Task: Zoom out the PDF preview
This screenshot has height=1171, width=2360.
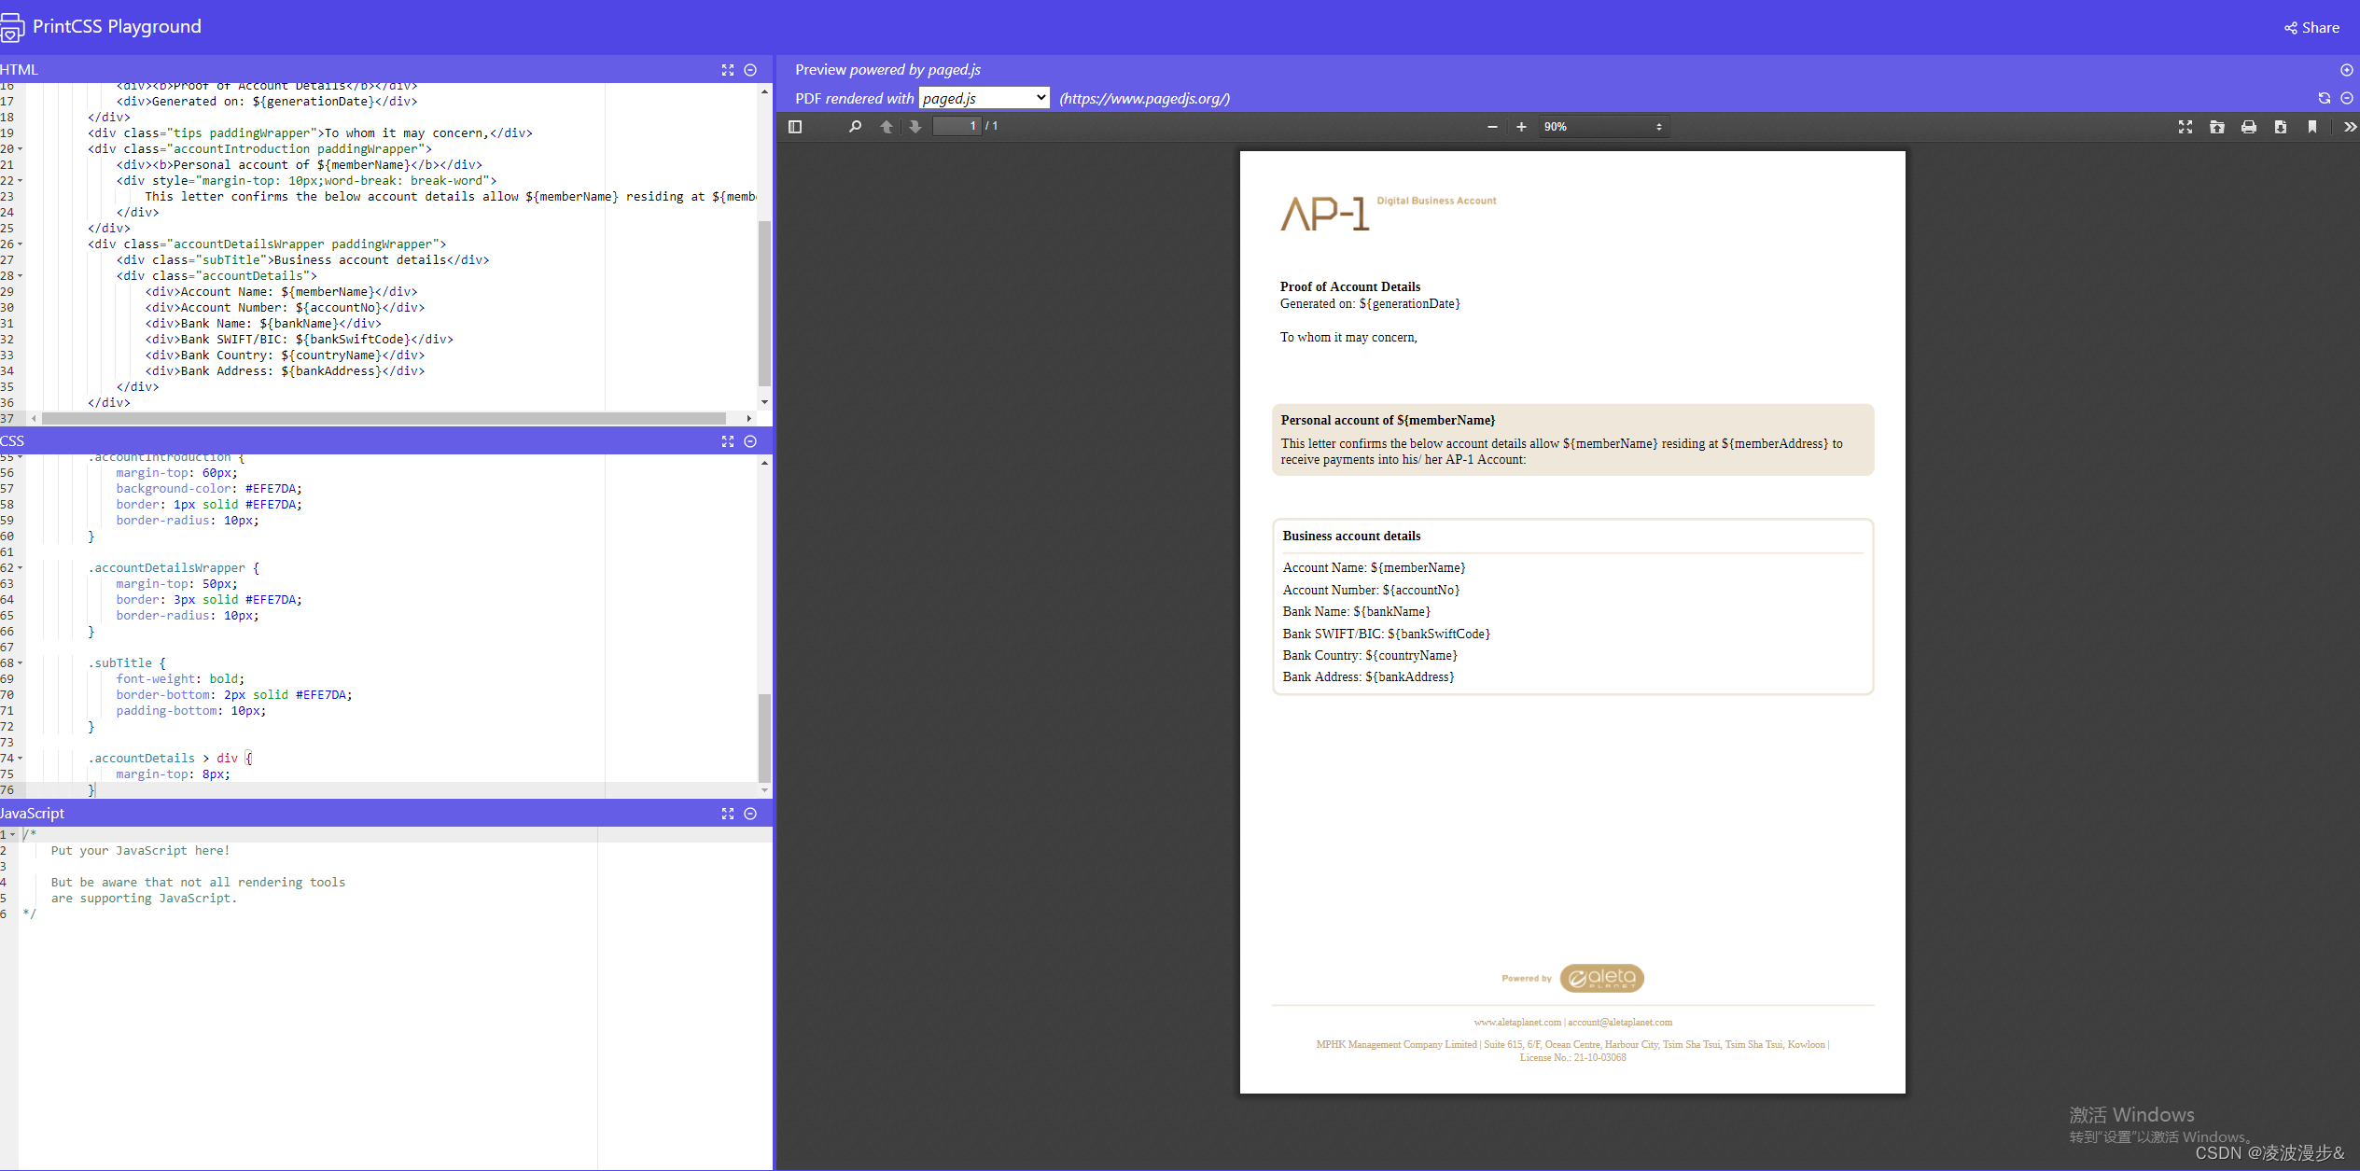Action: [1490, 126]
